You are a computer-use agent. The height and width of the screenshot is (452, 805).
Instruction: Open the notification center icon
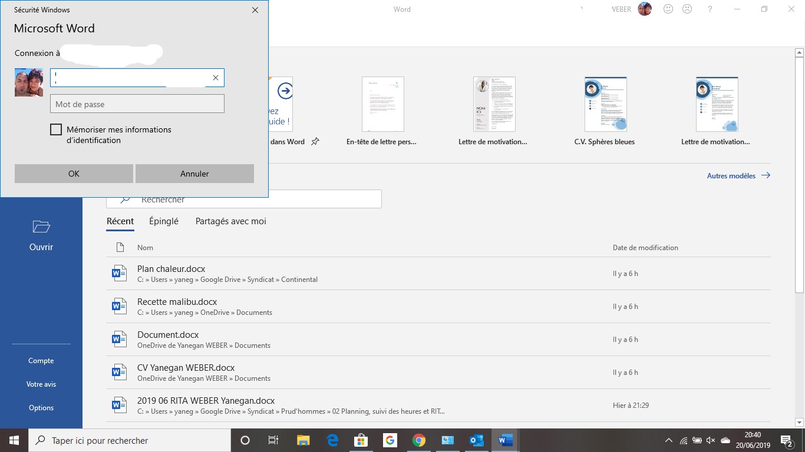787,440
